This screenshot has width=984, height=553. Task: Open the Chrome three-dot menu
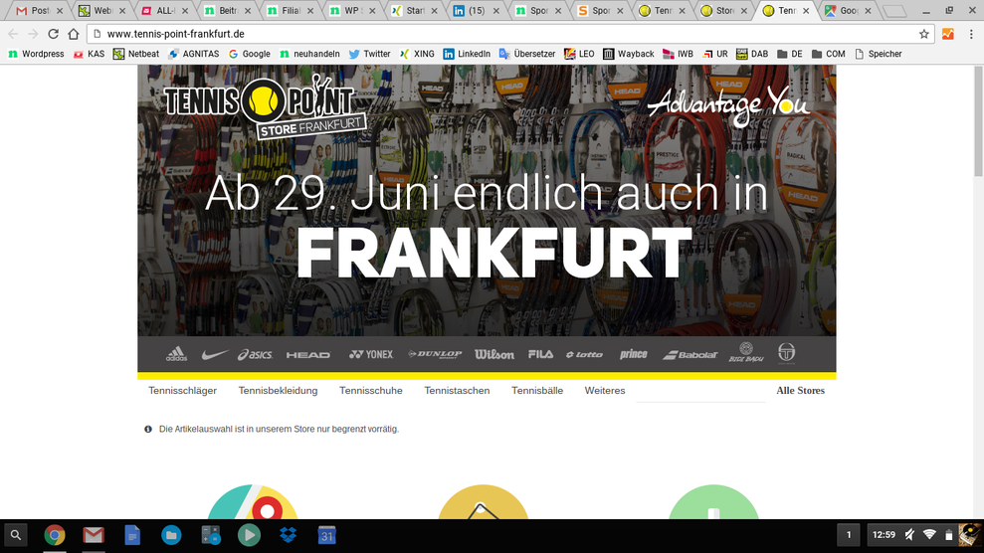971,34
